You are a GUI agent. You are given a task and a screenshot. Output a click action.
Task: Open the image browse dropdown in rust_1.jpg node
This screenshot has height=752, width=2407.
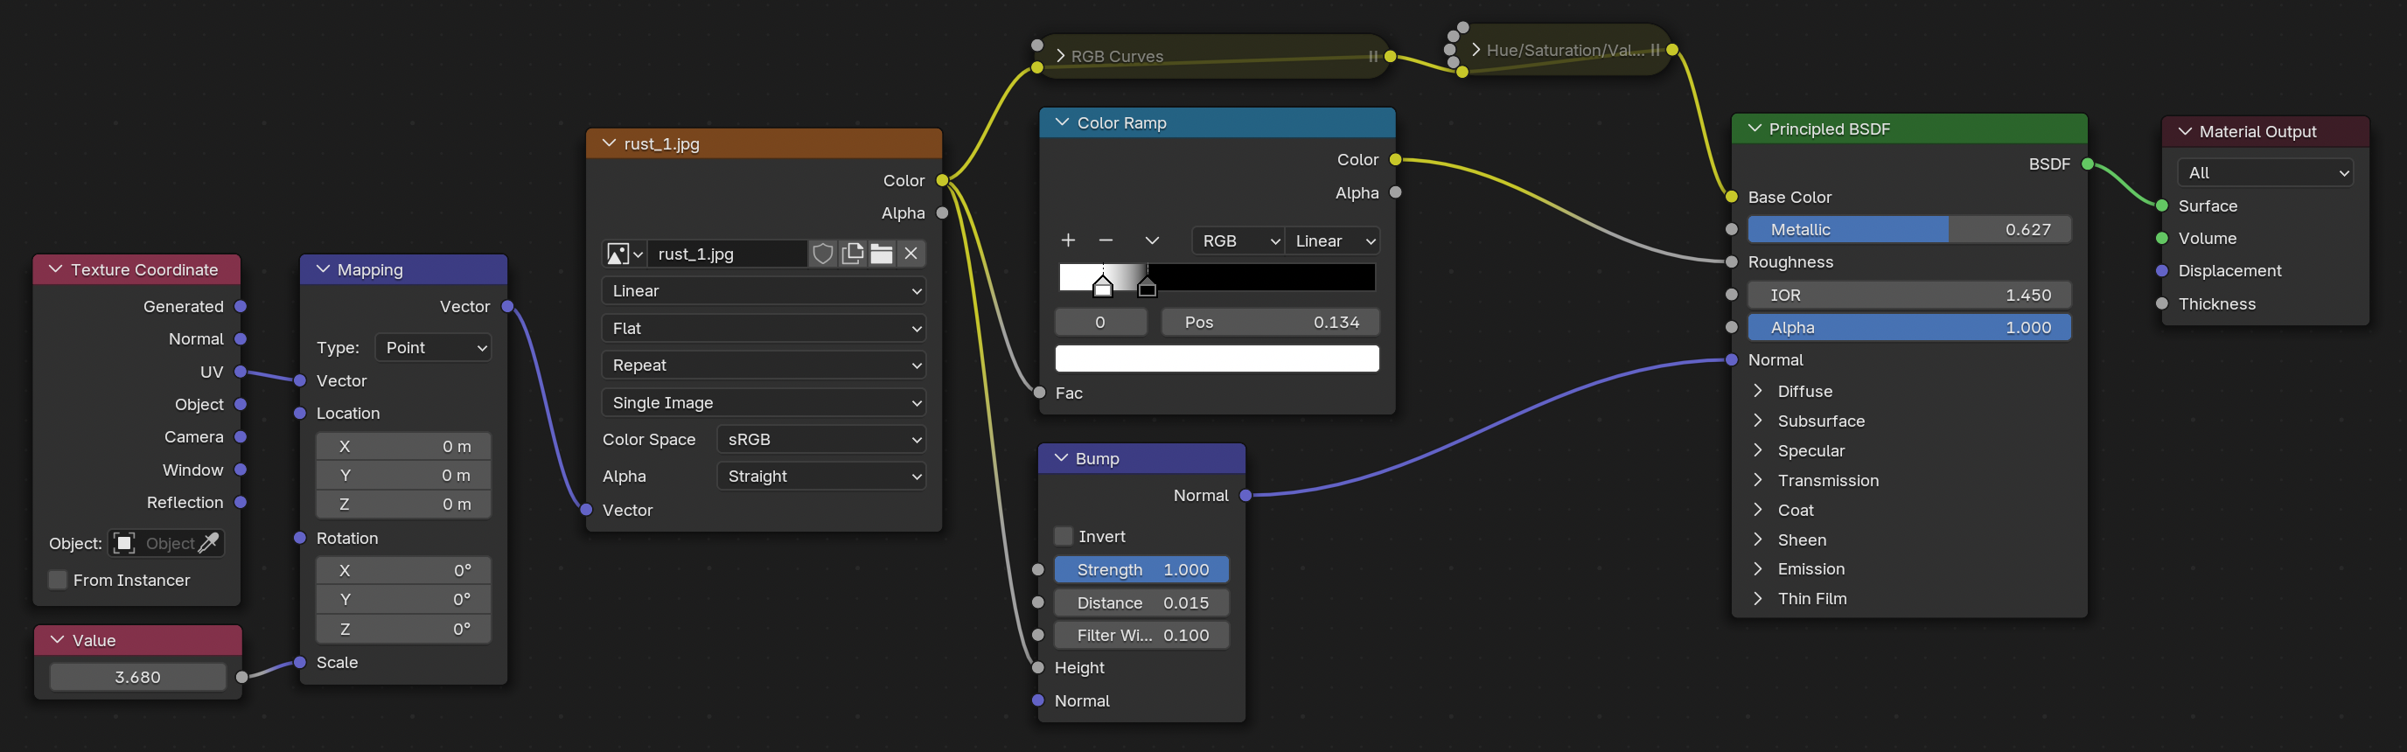624,254
